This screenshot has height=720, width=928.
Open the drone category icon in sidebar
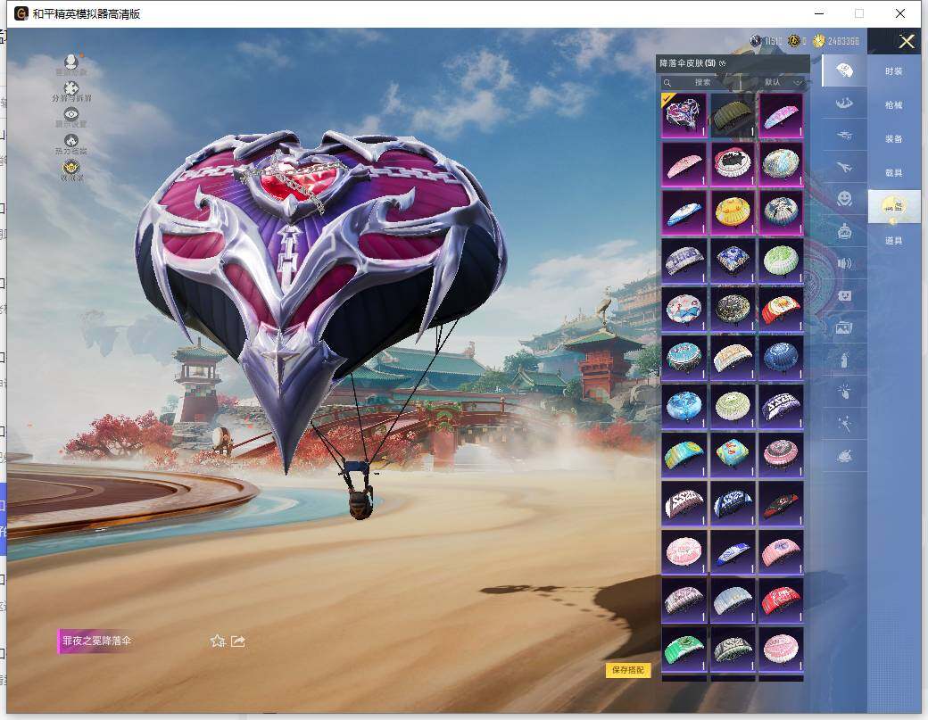[x=843, y=134]
